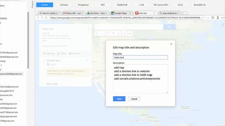Open the bobs law map options menu
Viewport: 225px width, 126px height.
[x=89, y=29]
